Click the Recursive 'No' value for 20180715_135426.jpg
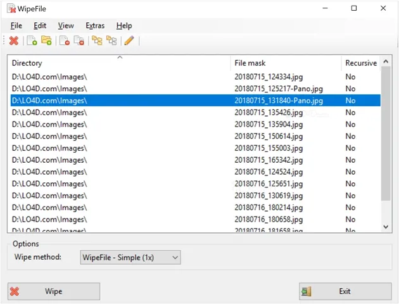The width and height of the screenshot is (399, 304). click(x=350, y=113)
